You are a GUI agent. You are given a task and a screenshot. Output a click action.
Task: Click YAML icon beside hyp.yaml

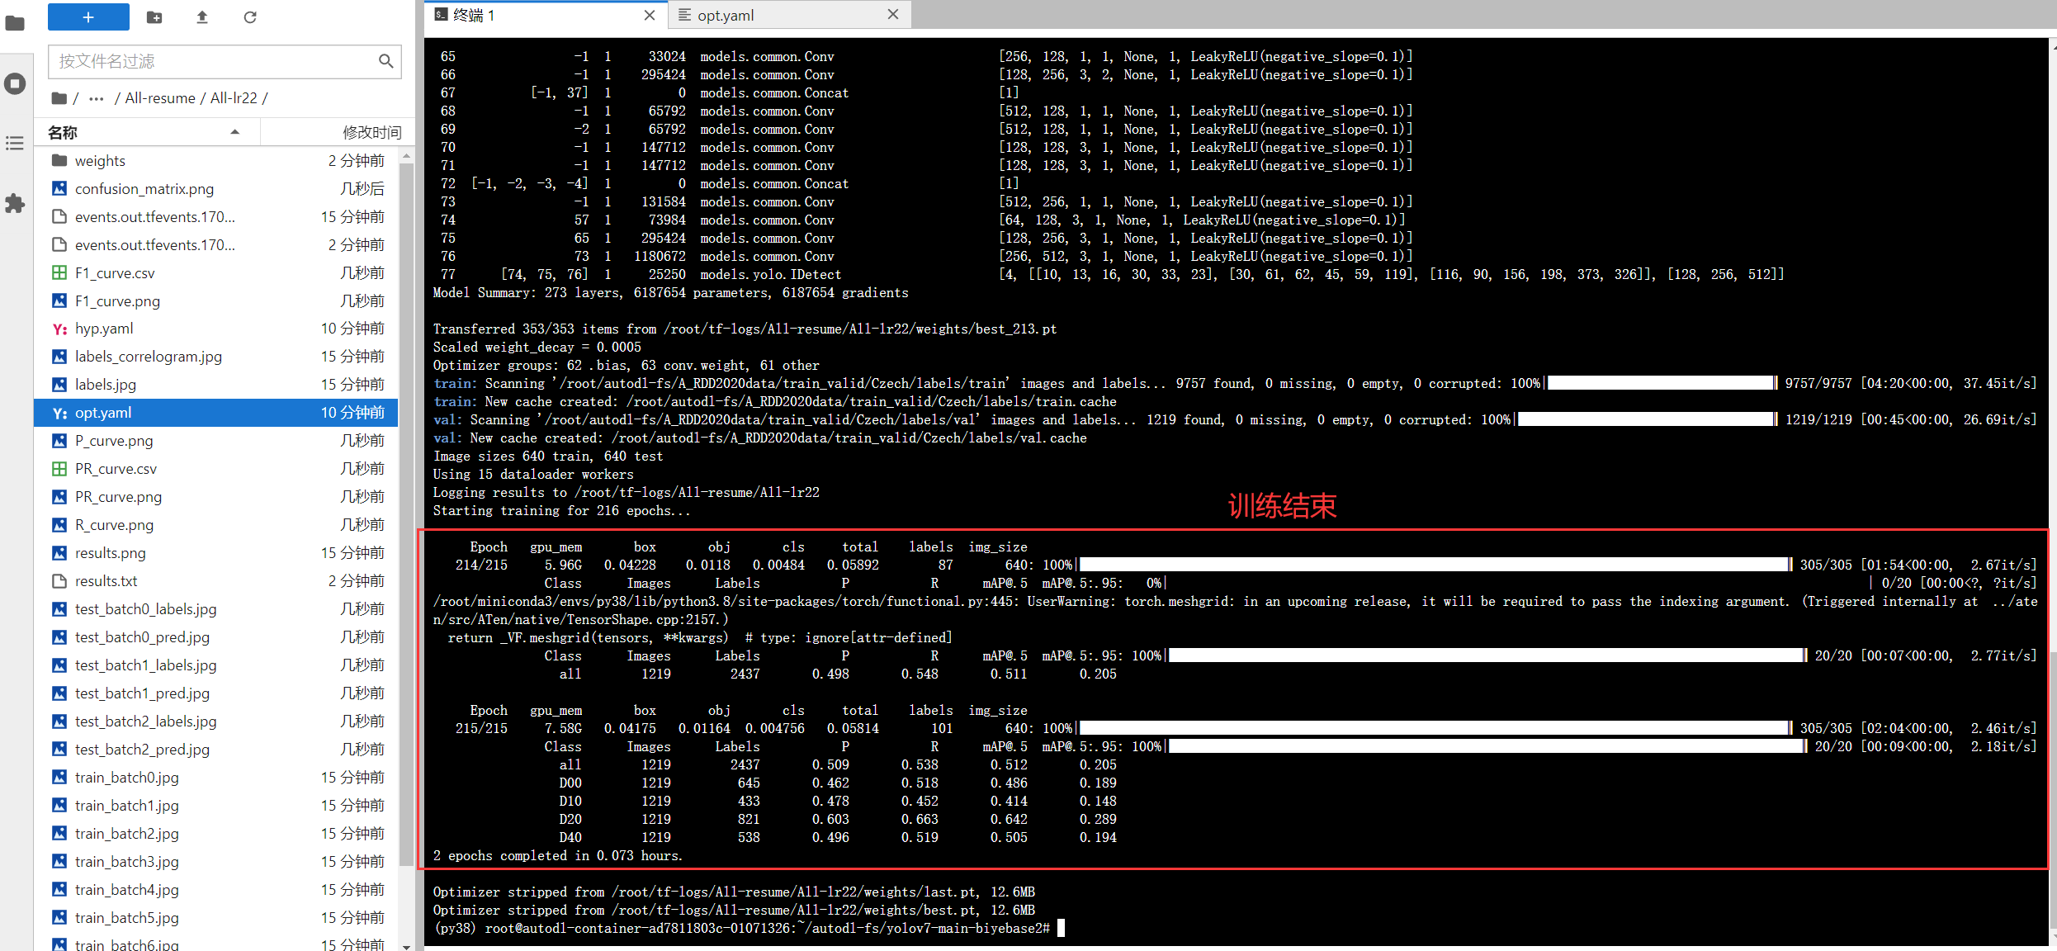tap(59, 329)
